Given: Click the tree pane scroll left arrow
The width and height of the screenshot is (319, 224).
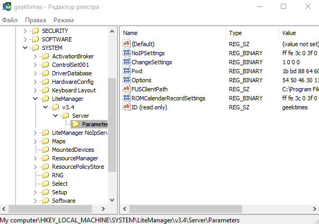Looking at the screenshot, I should (4, 209).
